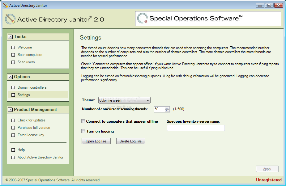Image resolution: width=286 pixels, height=186 pixels.
Task: Open the Help item
Action: pos(21,150)
